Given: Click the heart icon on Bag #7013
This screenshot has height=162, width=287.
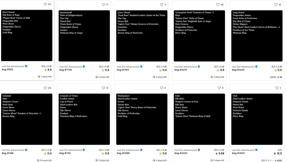Looking at the screenshot, I should tap(161, 5).
